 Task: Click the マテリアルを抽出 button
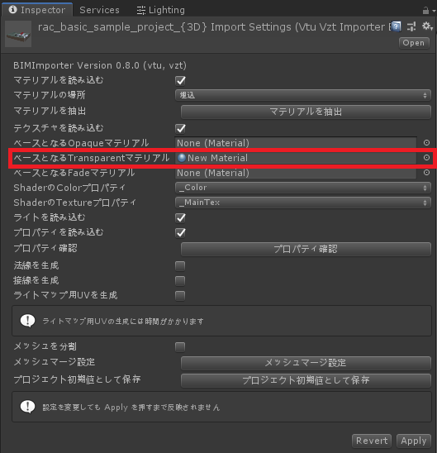306,112
